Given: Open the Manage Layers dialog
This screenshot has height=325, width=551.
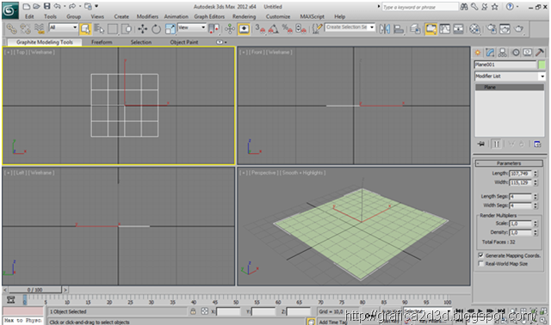Looking at the screenshot, I should [415, 28].
